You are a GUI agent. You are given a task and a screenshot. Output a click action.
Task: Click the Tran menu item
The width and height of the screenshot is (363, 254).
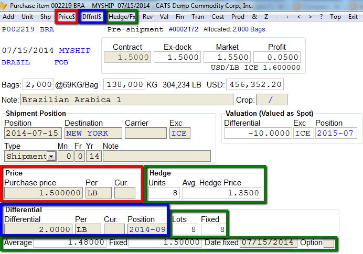198,17
